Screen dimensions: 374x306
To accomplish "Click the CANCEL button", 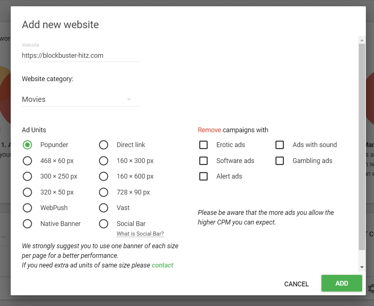I will pos(296,284).
